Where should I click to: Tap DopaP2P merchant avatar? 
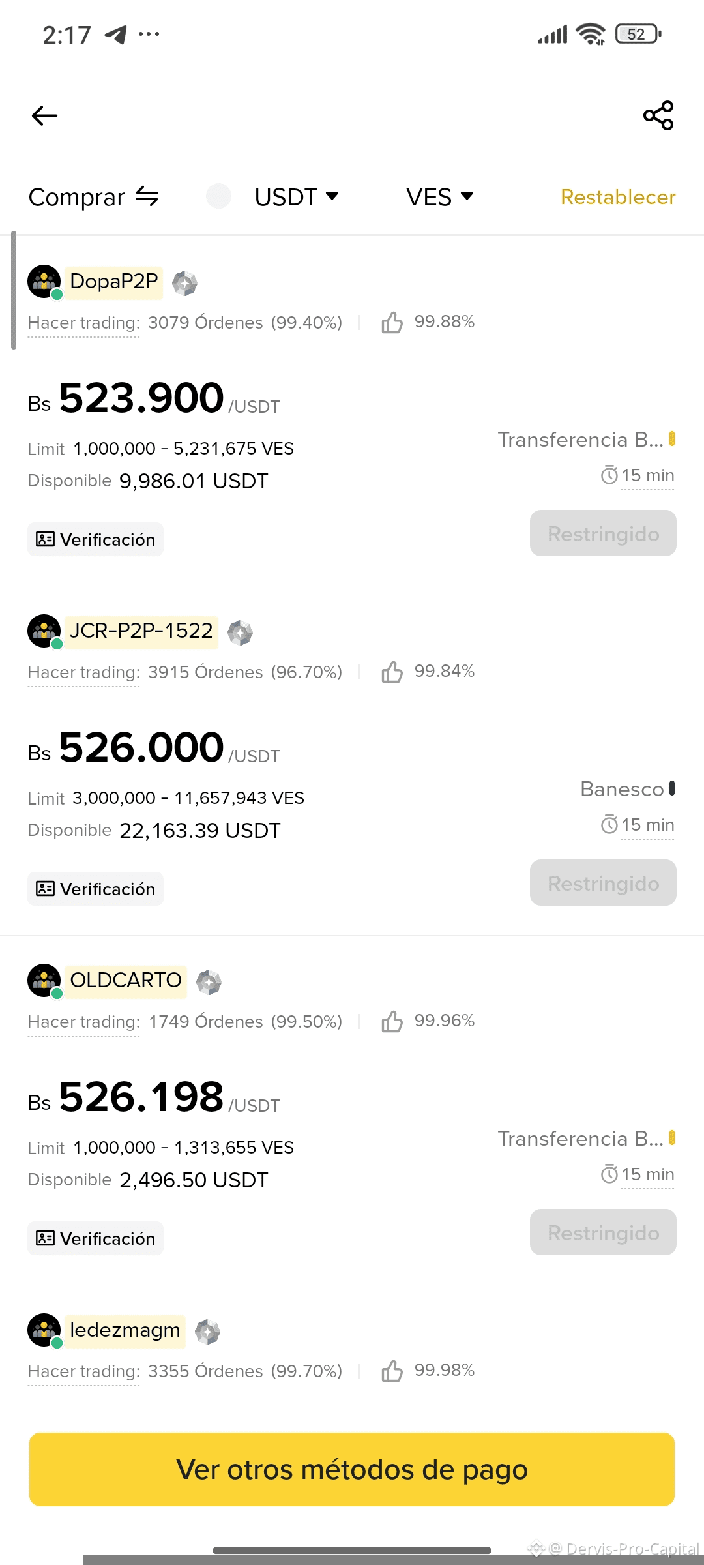tap(44, 282)
